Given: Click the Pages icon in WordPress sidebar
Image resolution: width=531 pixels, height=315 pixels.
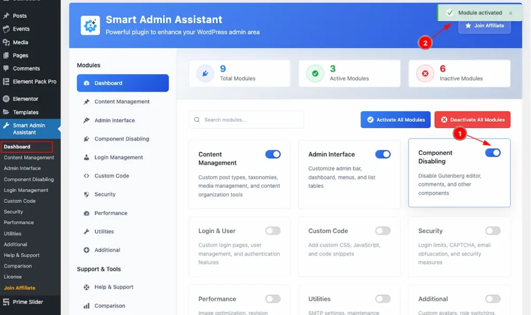Looking at the screenshot, I should [x=6, y=55].
